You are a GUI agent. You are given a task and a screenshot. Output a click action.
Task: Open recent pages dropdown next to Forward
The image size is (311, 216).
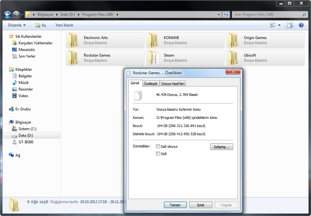(22, 15)
